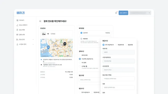Image resolution: width=168 pixels, height=94 pixels.
Task: Click the 상호/법인명 input field
Action: coord(119,70)
